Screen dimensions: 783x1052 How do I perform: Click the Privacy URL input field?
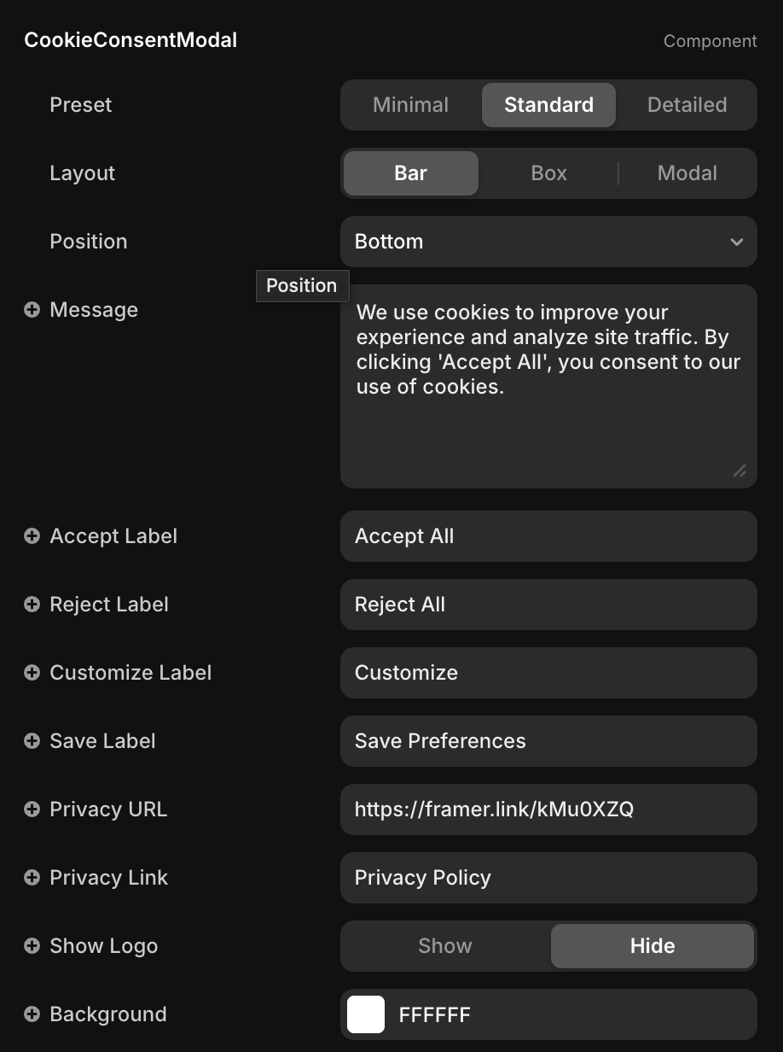(548, 809)
